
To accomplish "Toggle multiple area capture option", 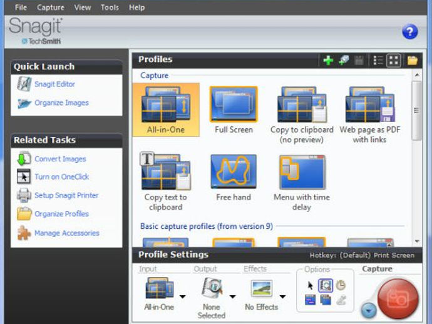I will pos(326,300).
